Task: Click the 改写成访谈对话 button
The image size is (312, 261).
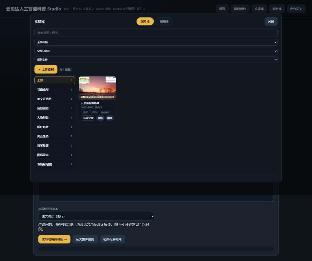Action: click(54, 239)
